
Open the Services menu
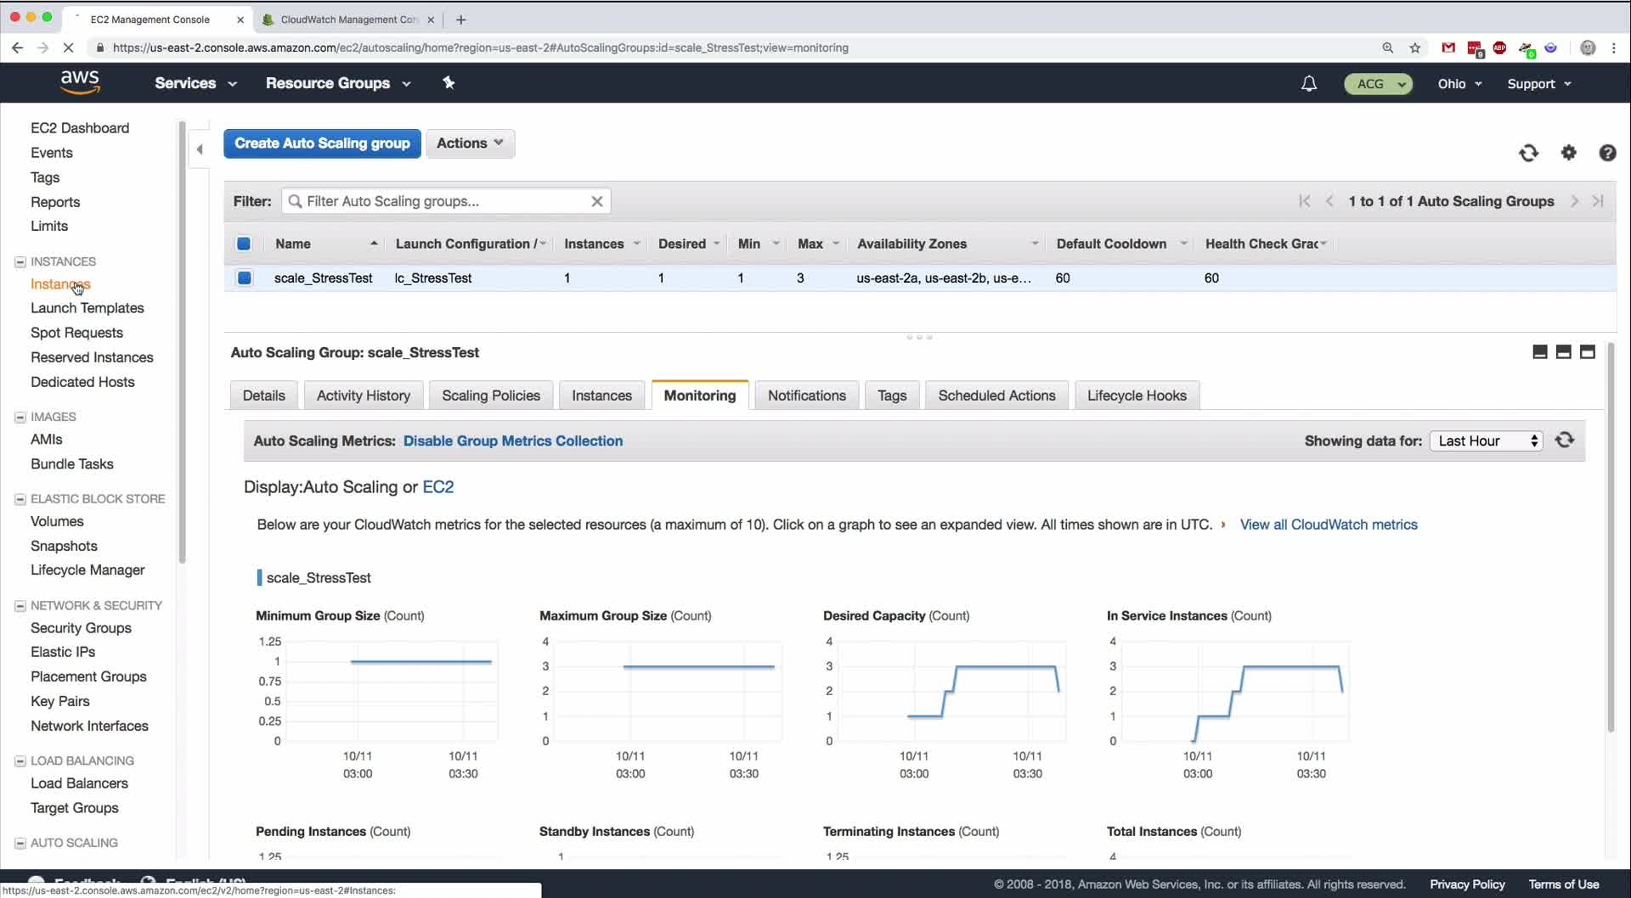click(195, 83)
